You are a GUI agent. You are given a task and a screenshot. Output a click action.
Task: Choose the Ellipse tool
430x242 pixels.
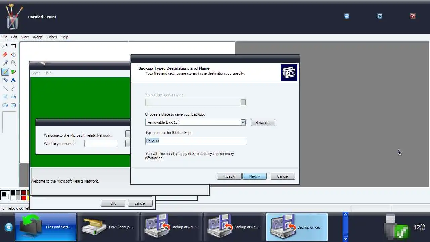click(5, 105)
